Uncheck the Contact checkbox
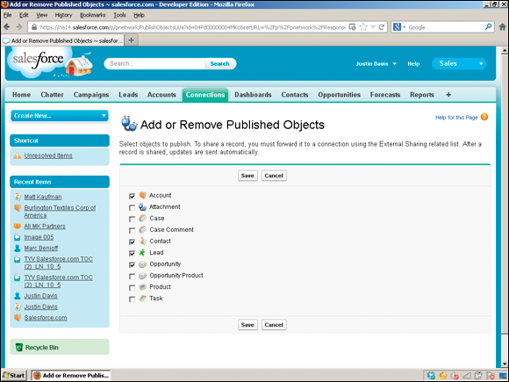The height and width of the screenshot is (382, 509). (x=132, y=242)
